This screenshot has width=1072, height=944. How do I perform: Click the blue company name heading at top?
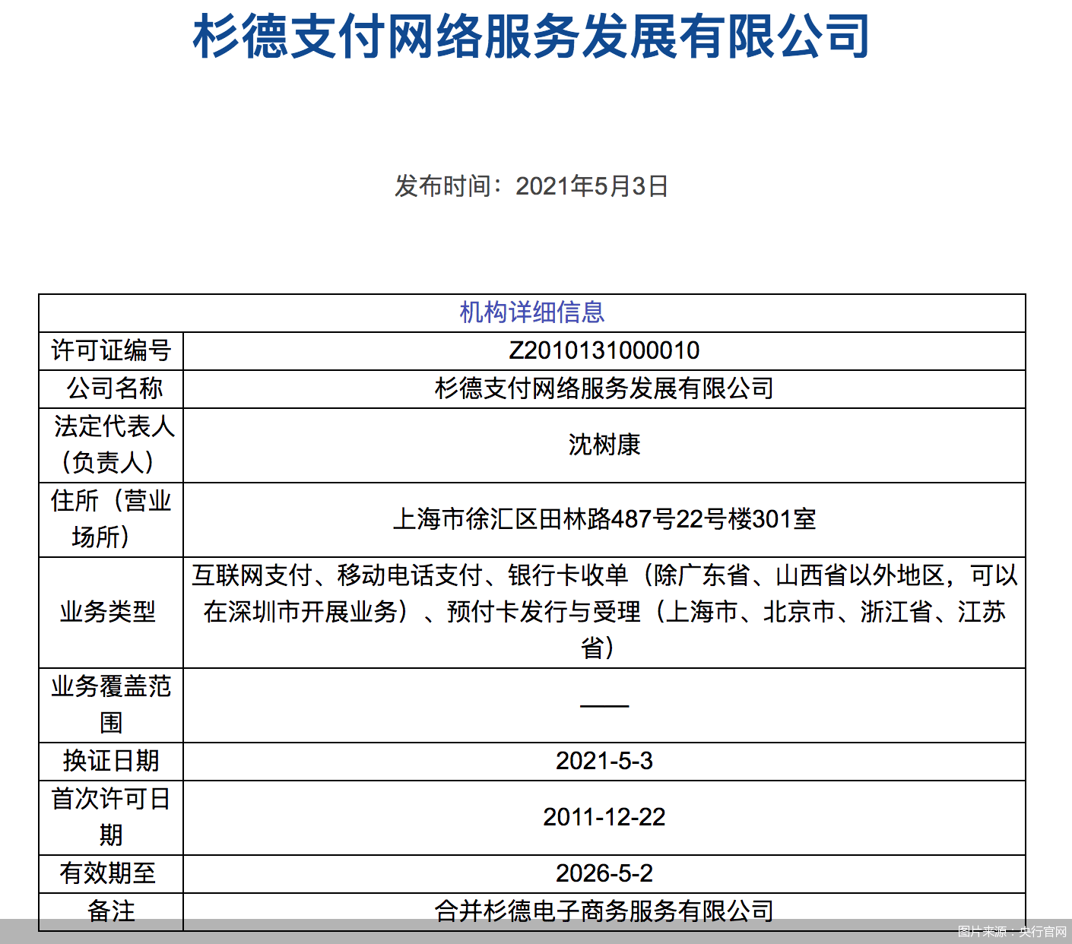[531, 36]
